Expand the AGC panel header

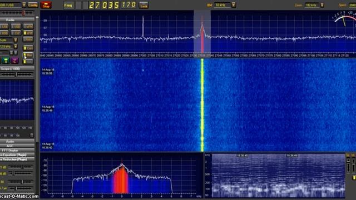[x=17, y=146]
